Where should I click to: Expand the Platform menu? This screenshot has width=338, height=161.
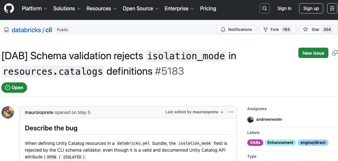pyautogui.click(x=34, y=8)
